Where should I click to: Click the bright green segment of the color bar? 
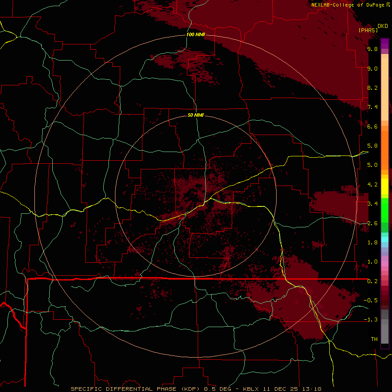pos(385,210)
